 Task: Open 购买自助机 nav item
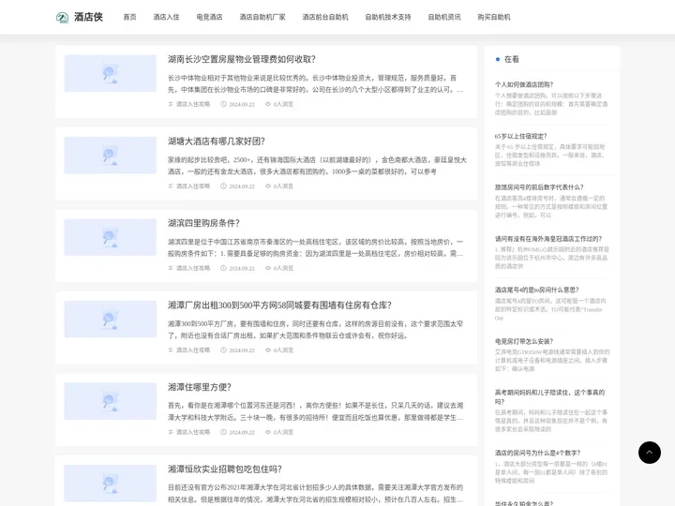point(494,17)
